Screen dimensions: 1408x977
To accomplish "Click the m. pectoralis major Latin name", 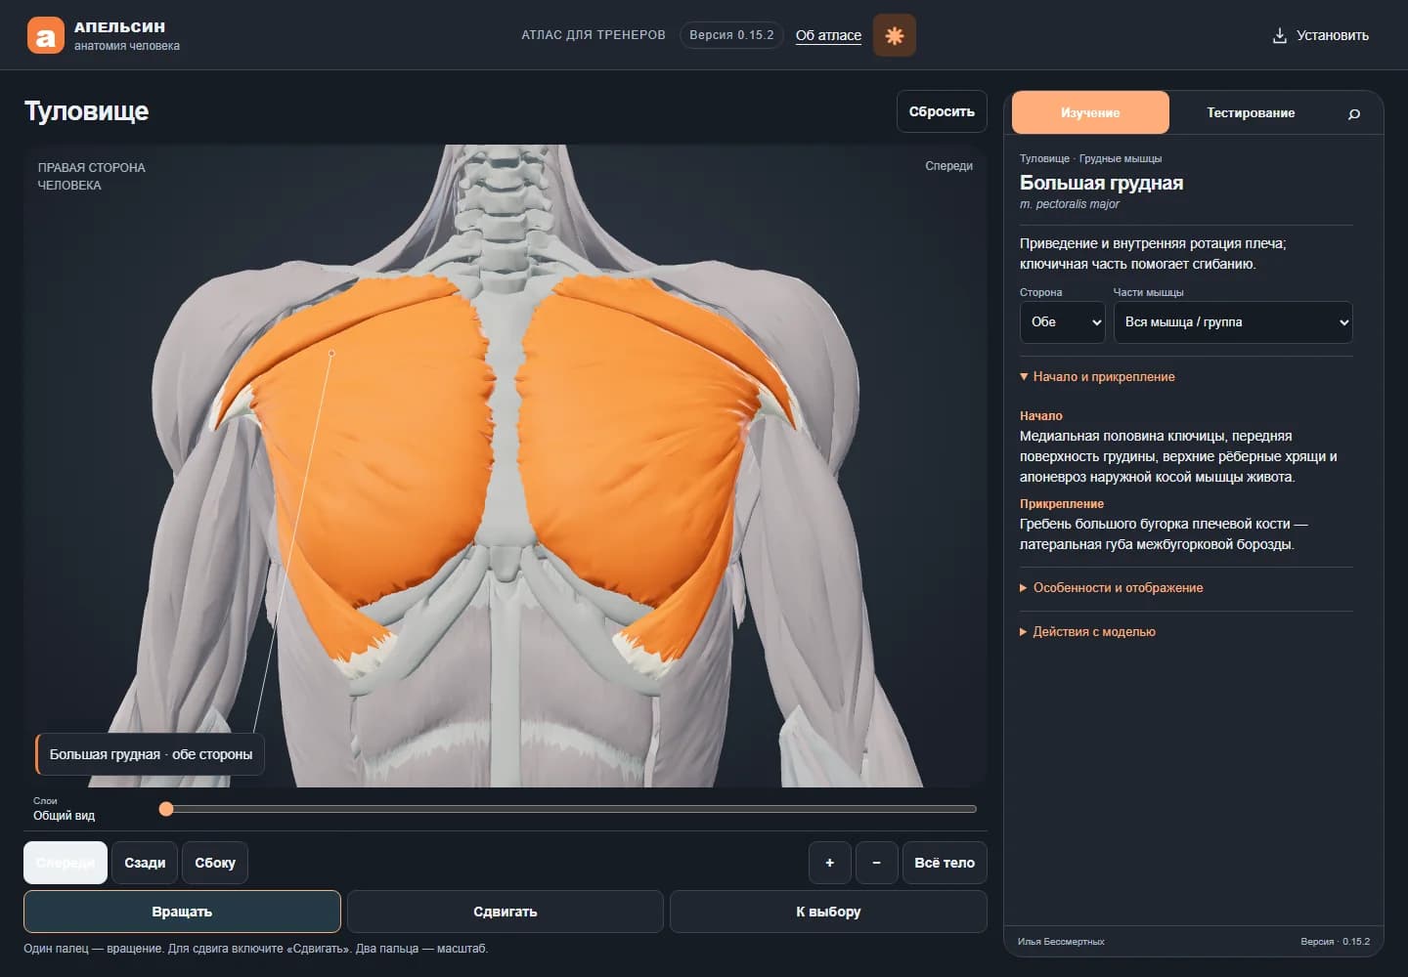I will pyautogui.click(x=1069, y=204).
